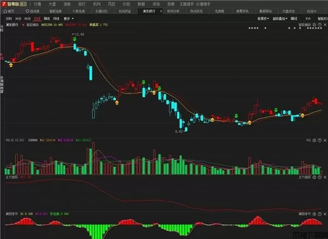Screen dimensions: 328x239
Task: Open main chart indicator help icon
Action: pyautogui.click(x=320, y=25)
